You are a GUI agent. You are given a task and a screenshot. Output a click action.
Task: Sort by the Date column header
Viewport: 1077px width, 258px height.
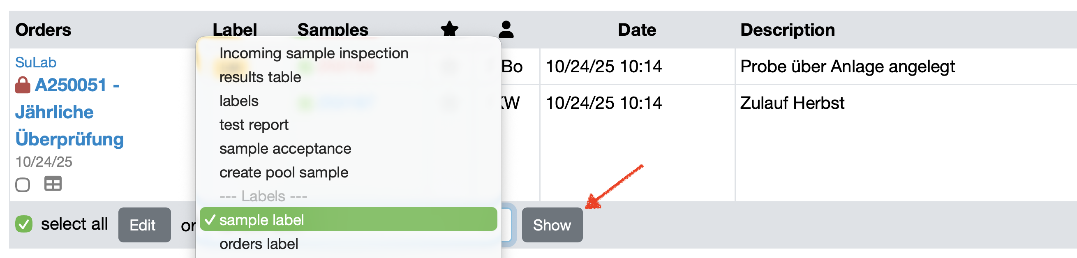coord(637,30)
